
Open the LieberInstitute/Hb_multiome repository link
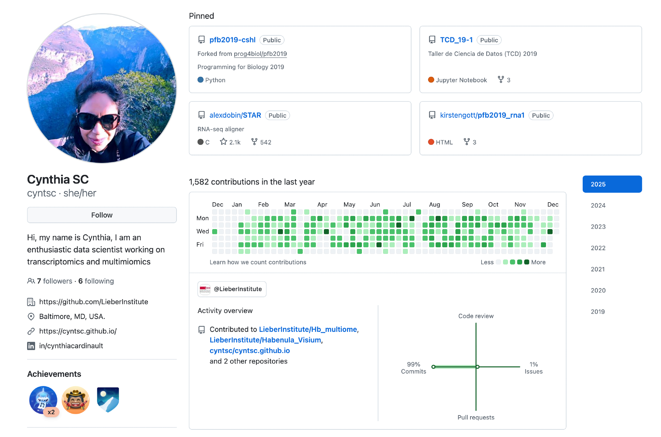[308, 329]
